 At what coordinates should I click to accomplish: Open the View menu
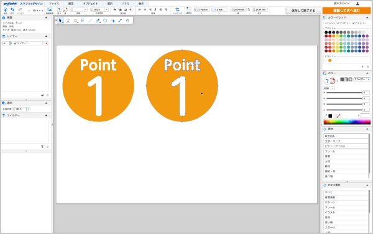coord(141,4)
